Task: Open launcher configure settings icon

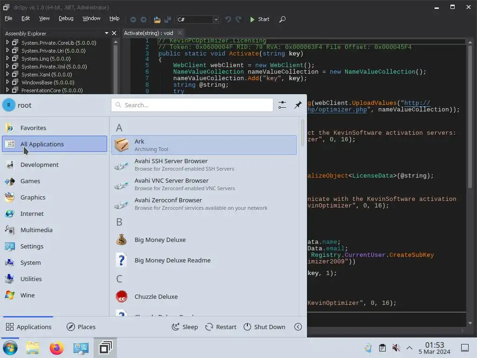Action: coord(282,105)
